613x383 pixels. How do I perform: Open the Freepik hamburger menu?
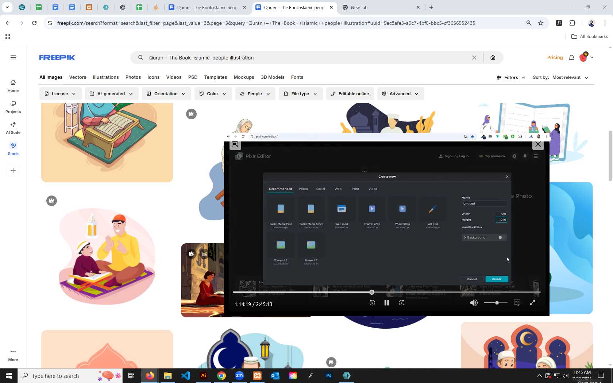tap(13, 57)
